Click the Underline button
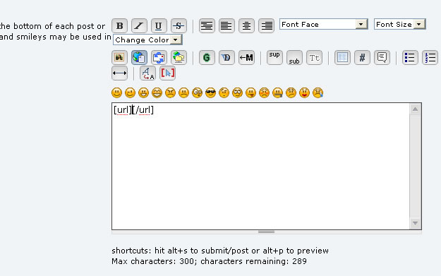This screenshot has width=441, height=276. tap(159, 26)
